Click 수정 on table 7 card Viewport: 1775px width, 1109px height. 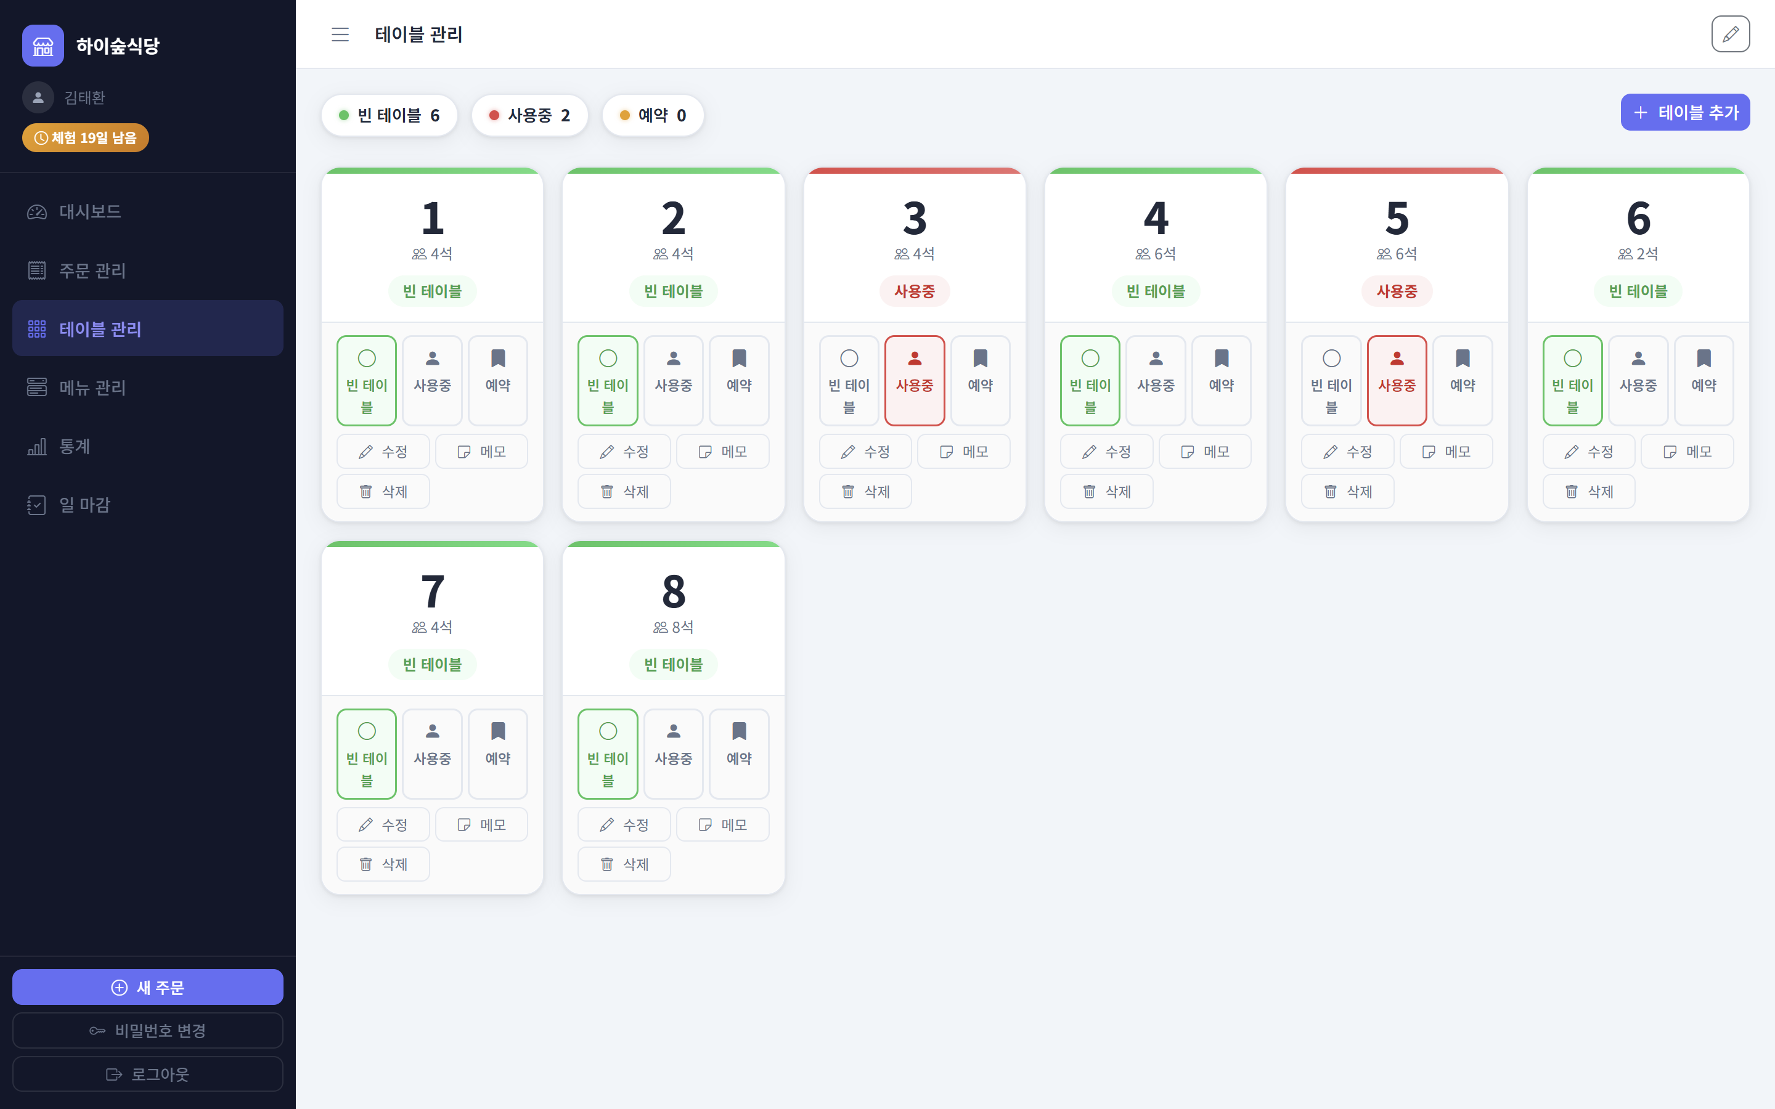[x=383, y=825]
